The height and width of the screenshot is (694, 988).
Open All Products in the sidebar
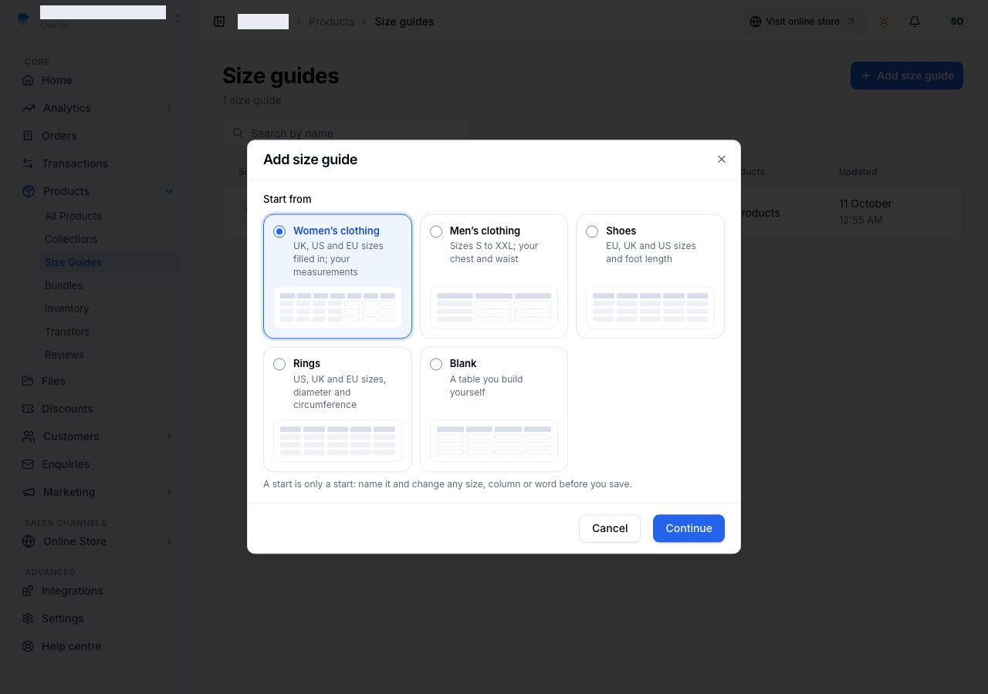73,216
